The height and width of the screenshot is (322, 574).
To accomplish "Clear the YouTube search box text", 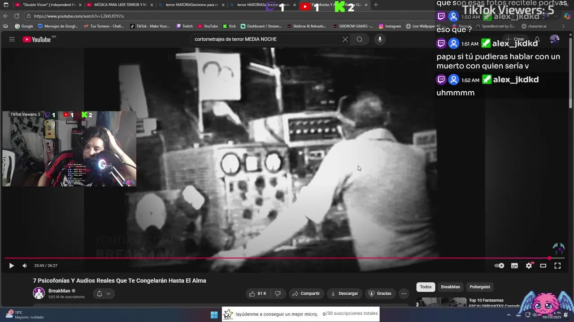I will coord(345,39).
